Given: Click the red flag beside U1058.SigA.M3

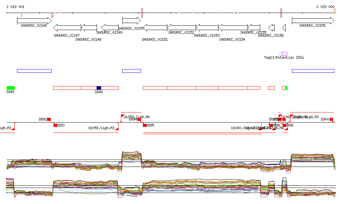Looking at the screenshot, I should point(117,129).
